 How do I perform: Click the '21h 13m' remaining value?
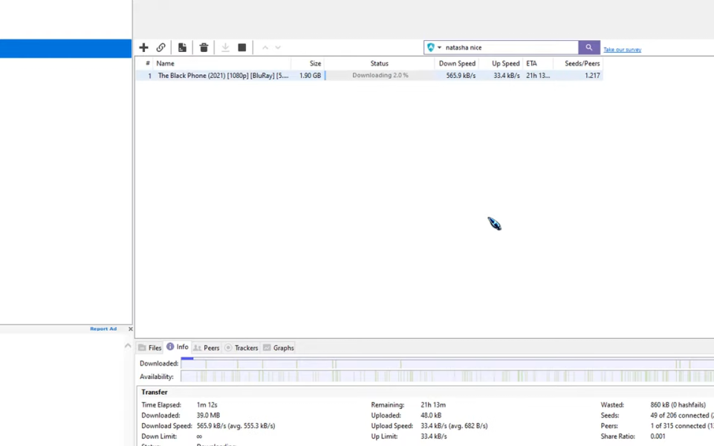(x=433, y=404)
